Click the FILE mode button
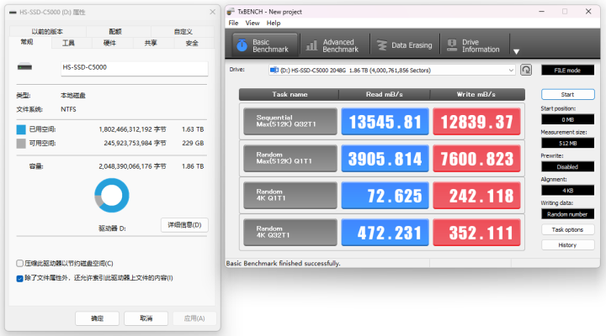 [567, 71]
